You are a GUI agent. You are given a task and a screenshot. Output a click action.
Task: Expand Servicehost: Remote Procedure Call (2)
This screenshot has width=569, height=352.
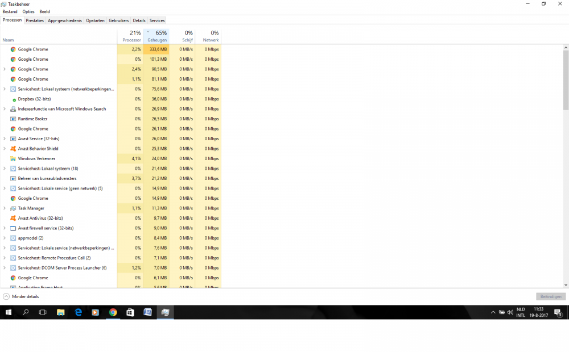[5, 258]
